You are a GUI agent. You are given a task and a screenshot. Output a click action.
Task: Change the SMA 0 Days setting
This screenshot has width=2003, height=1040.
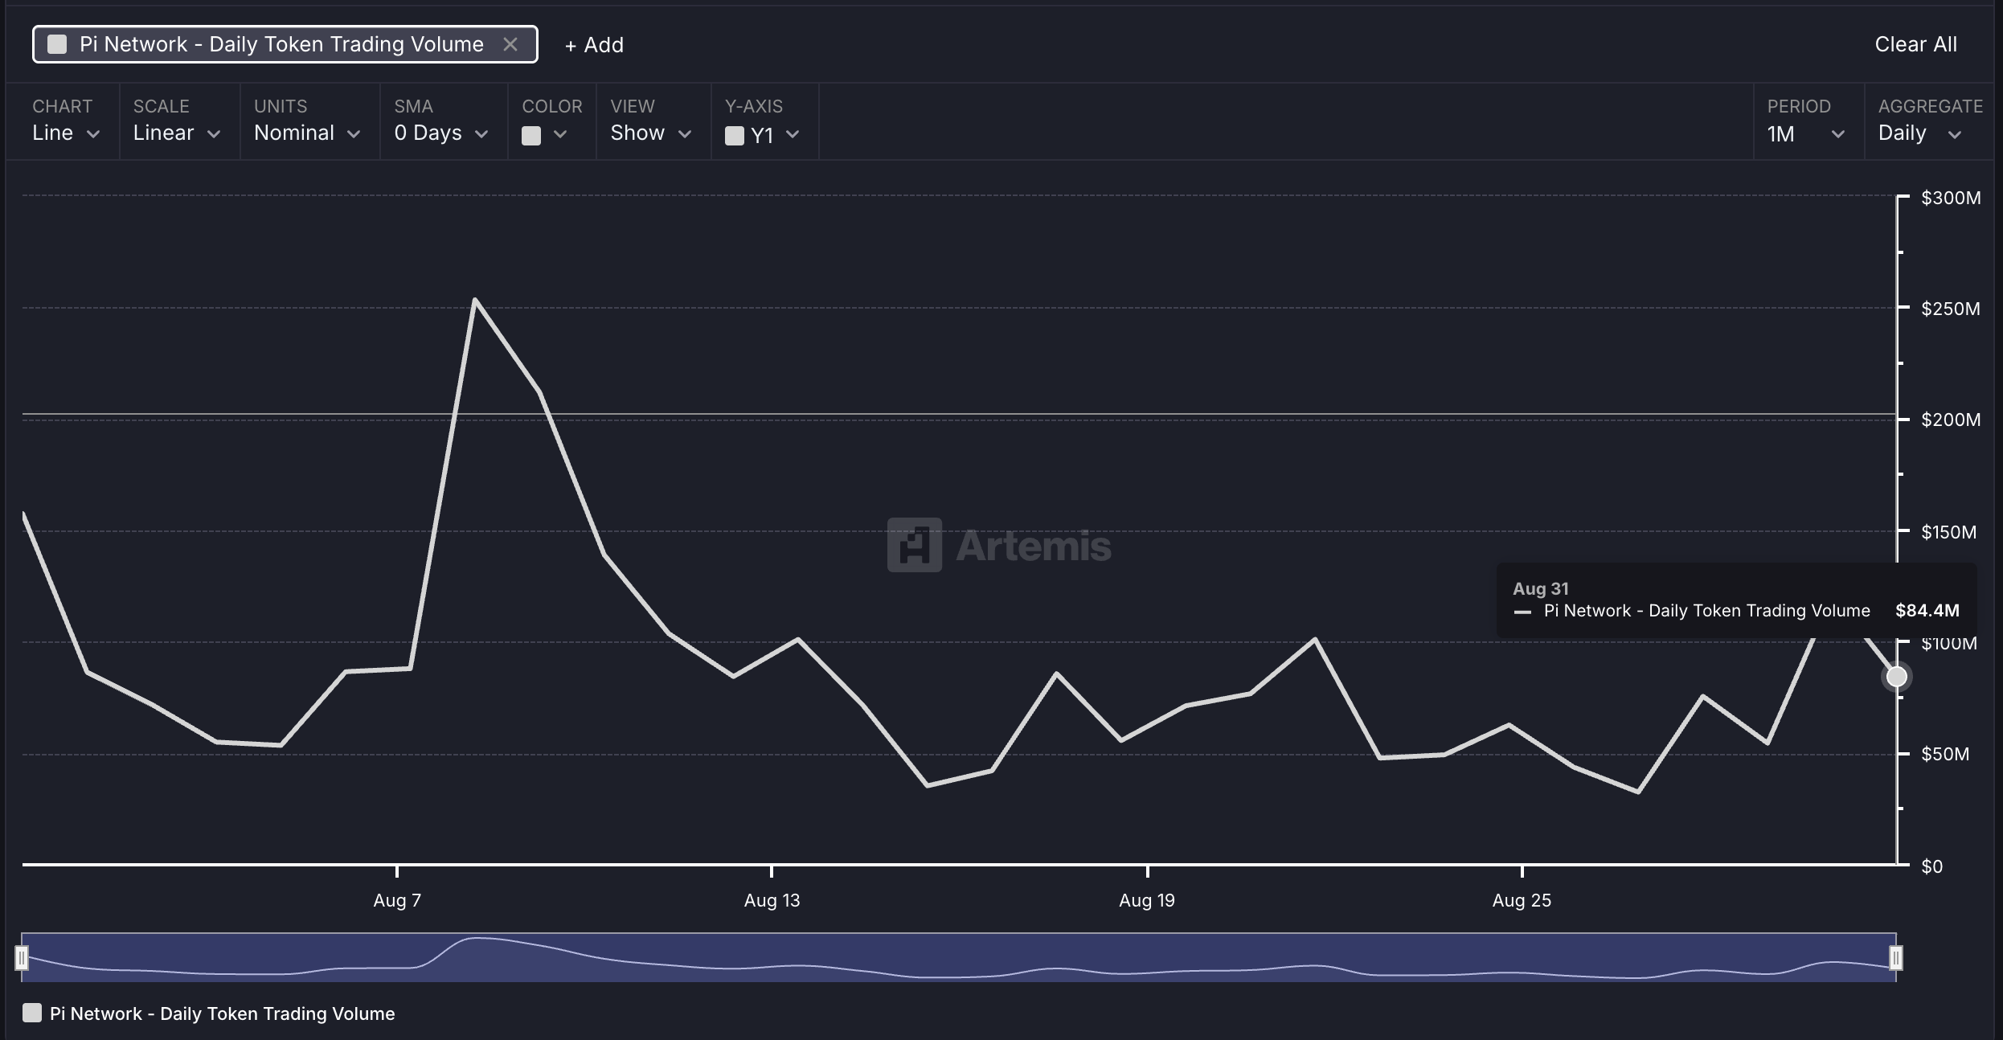(440, 133)
